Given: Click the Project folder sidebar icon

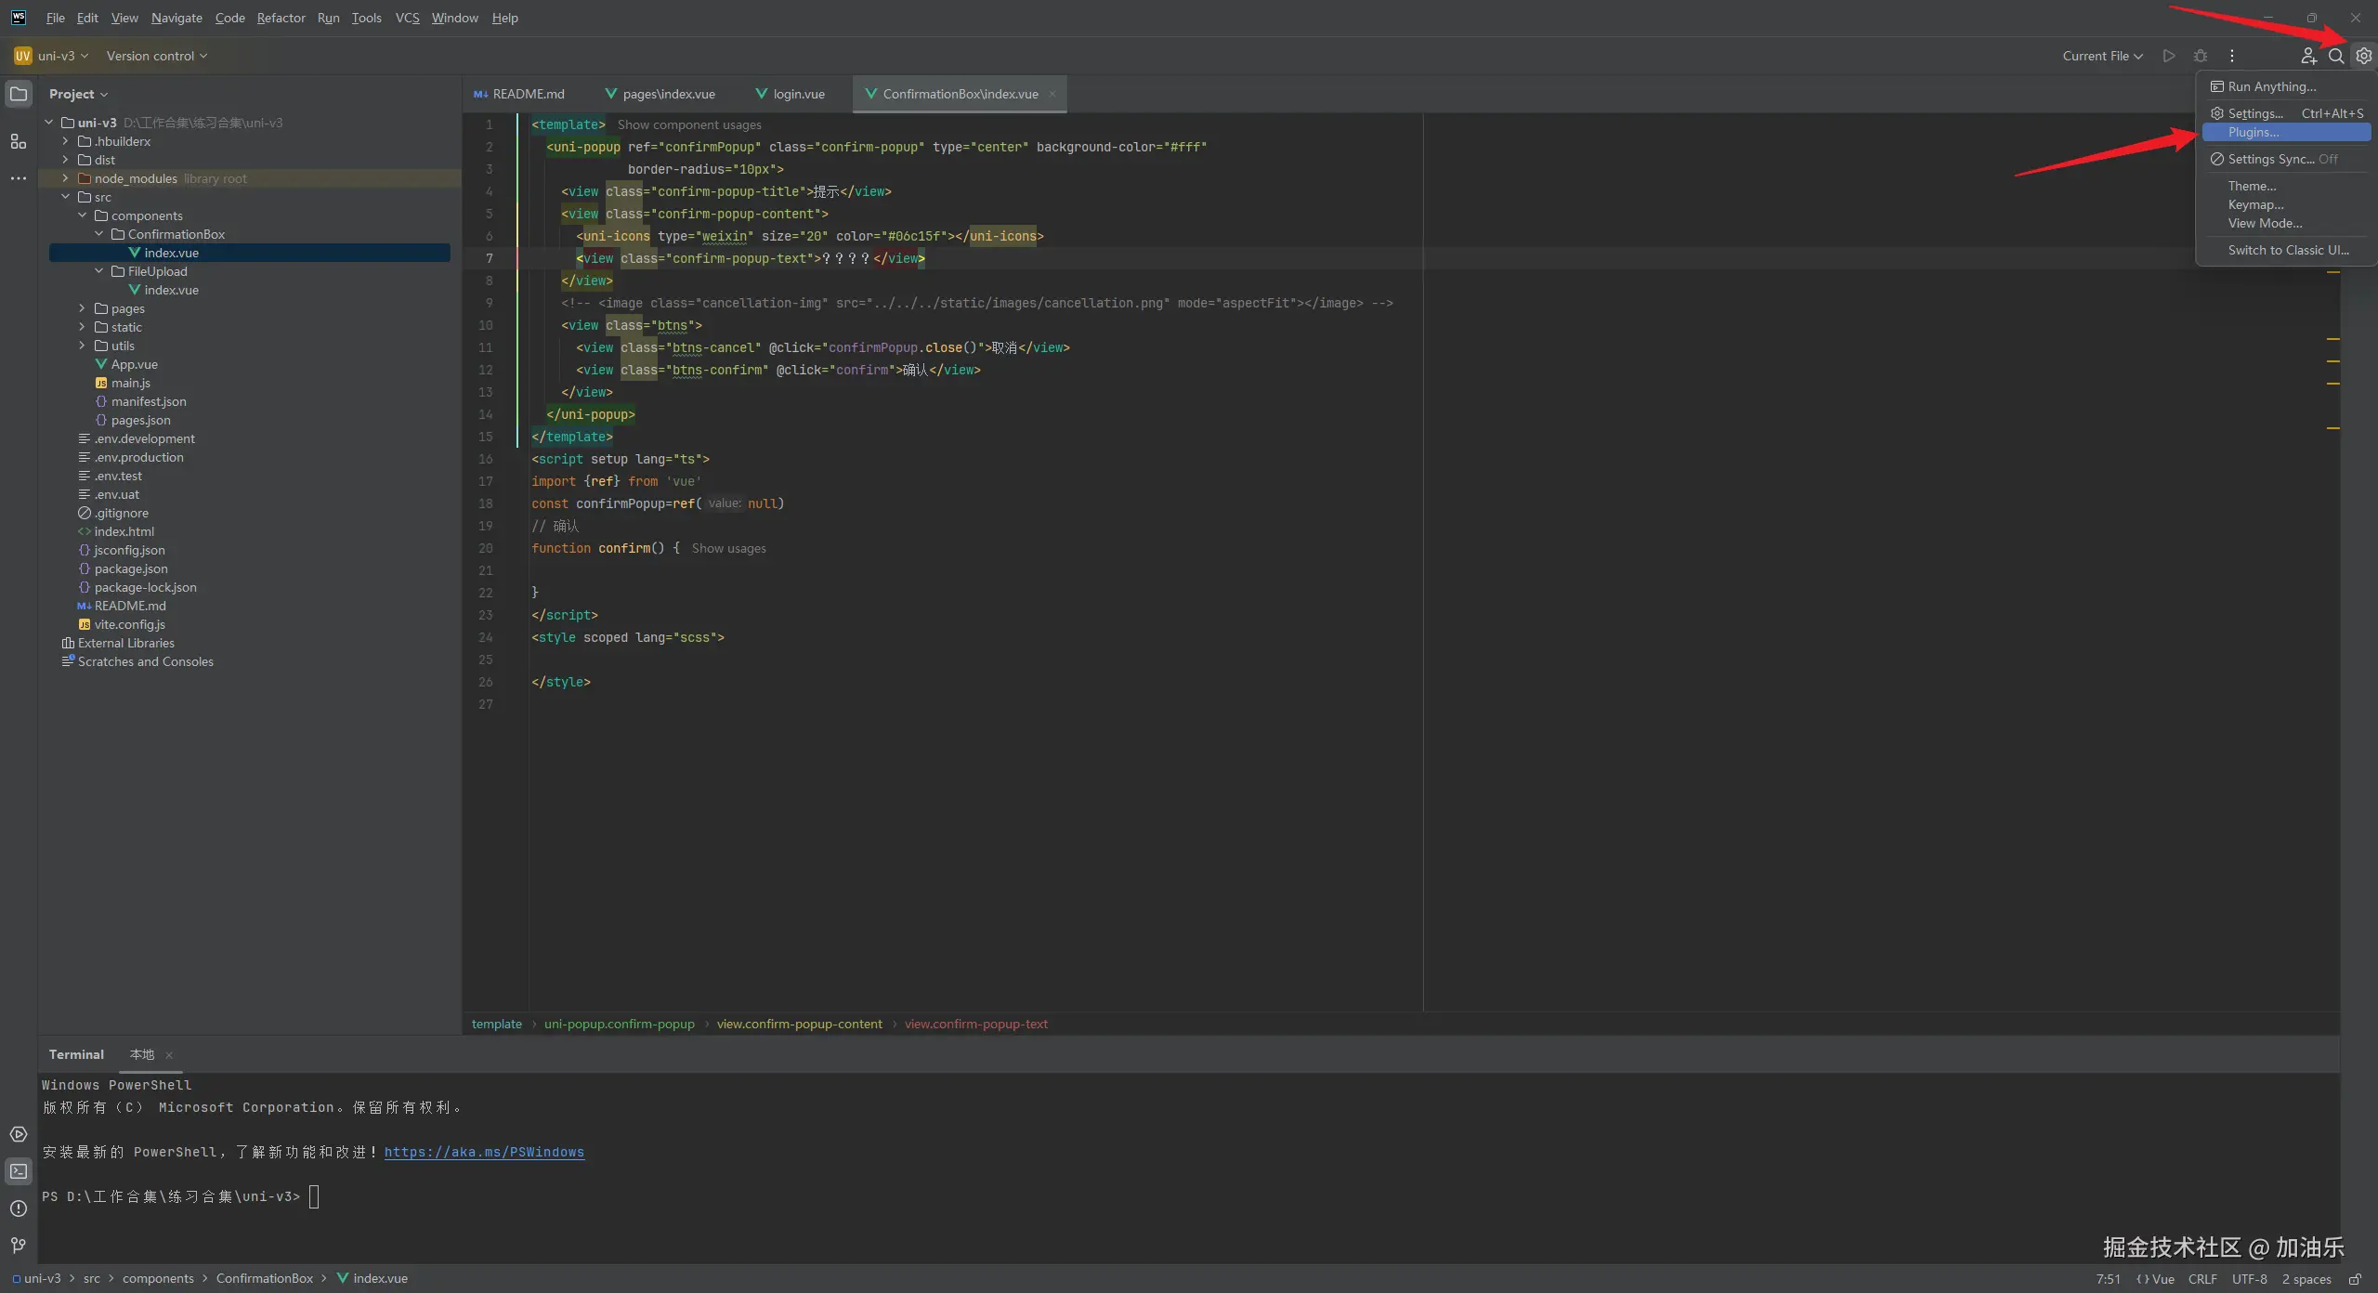Looking at the screenshot, I should click(19, 94).
